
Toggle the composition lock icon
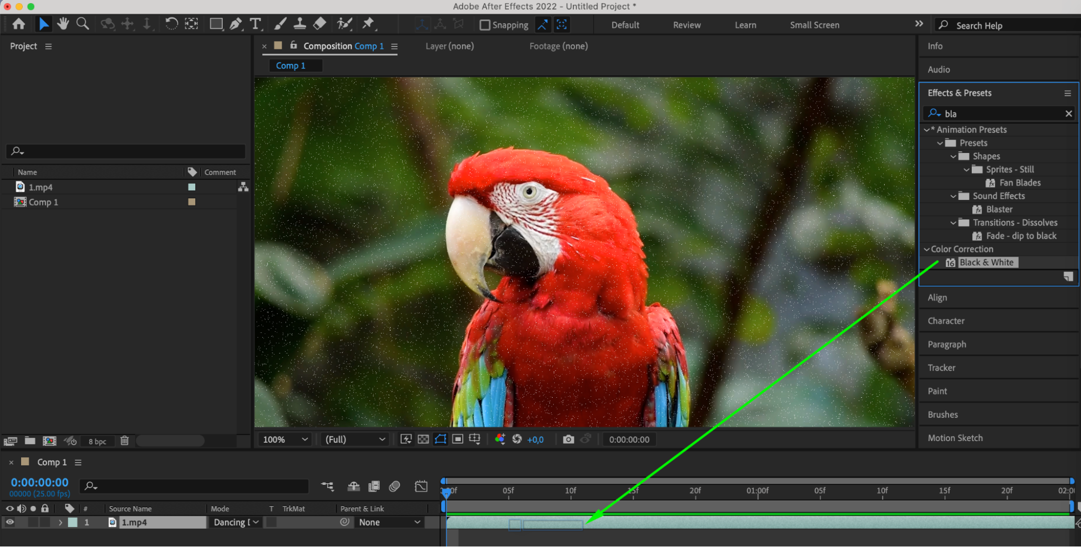pos(293,46)
